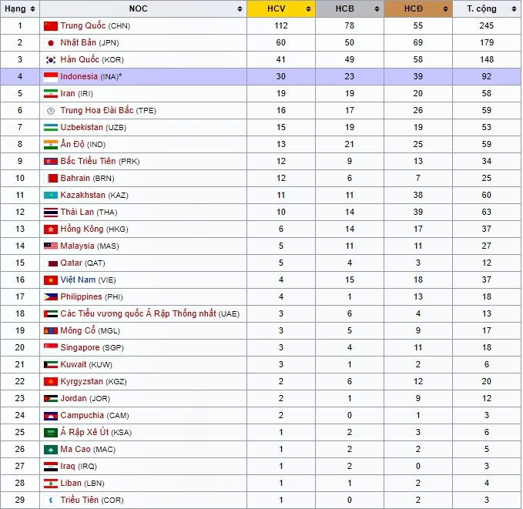This screenshot has height=509, width=523.
Task: Click the Singapore flag icon
Action: pos(51,348)
